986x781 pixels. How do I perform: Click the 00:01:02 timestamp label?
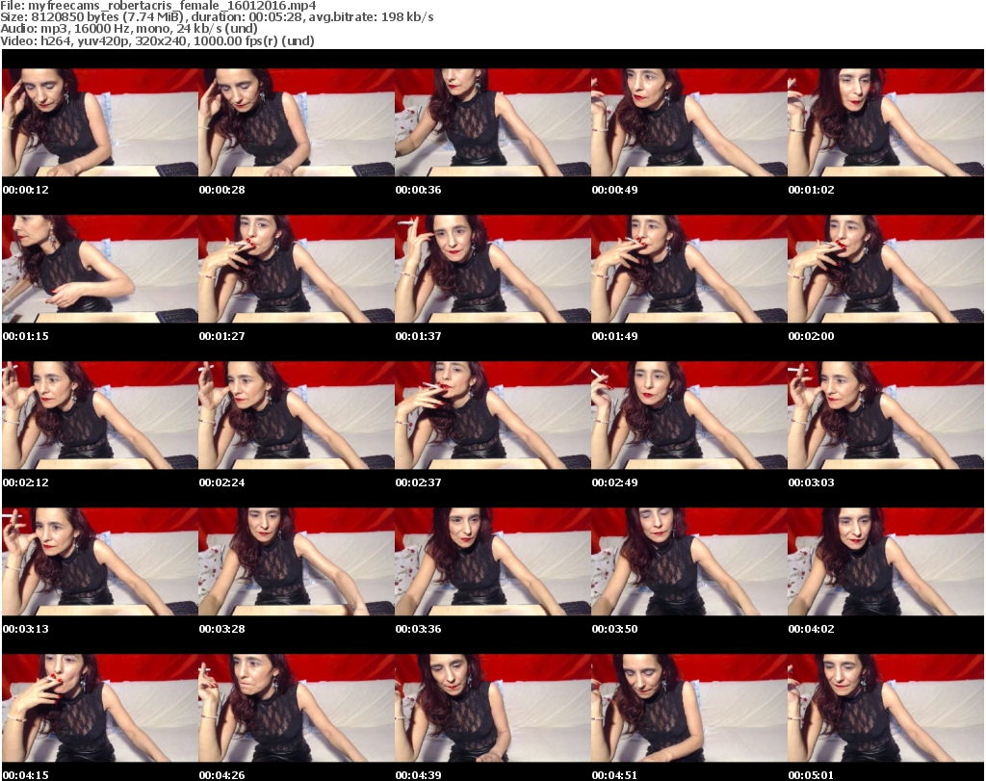(x=811, y=190)
